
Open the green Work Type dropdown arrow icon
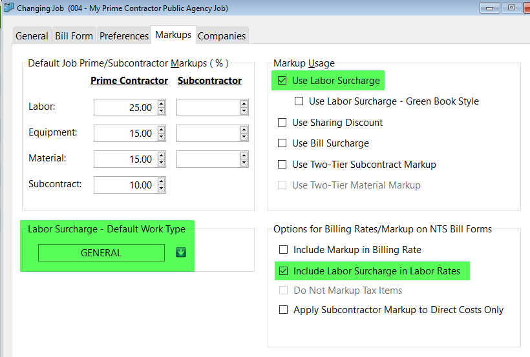181,252
